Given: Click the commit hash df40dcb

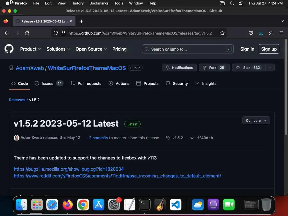Looking at the screenshot, I should tap(205, 138).
